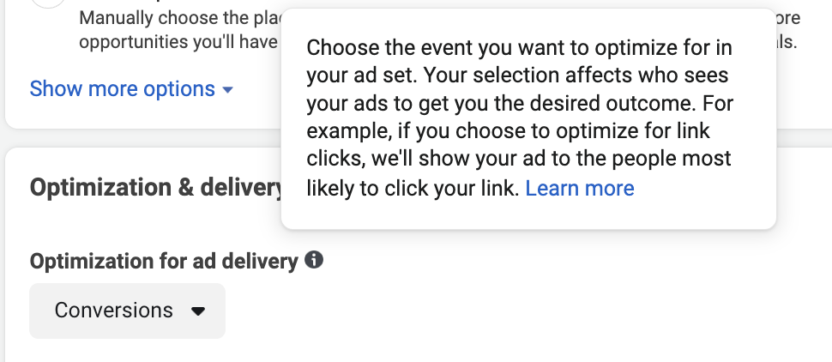Click gray gap between the two white cards
Screen dimensions: 832x362
pyautogui.click(x=416, y=138)
